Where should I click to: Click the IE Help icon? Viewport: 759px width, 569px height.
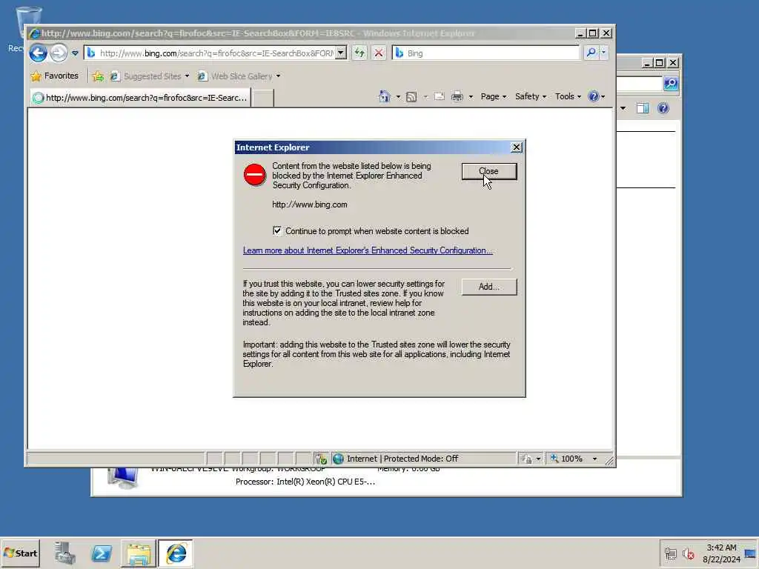pos(593,96)
